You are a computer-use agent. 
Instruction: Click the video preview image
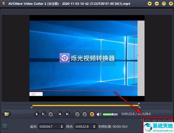pos(87,58)
